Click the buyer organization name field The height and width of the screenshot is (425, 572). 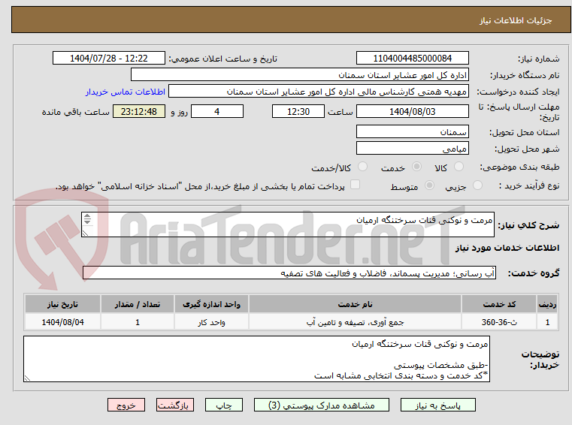click(299, 75)
